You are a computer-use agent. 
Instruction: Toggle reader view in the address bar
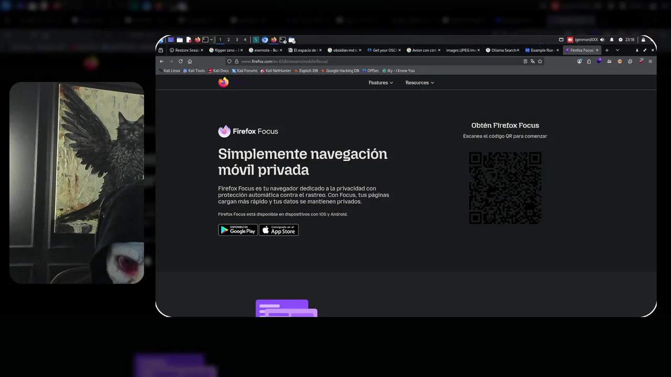pos(525,61)
